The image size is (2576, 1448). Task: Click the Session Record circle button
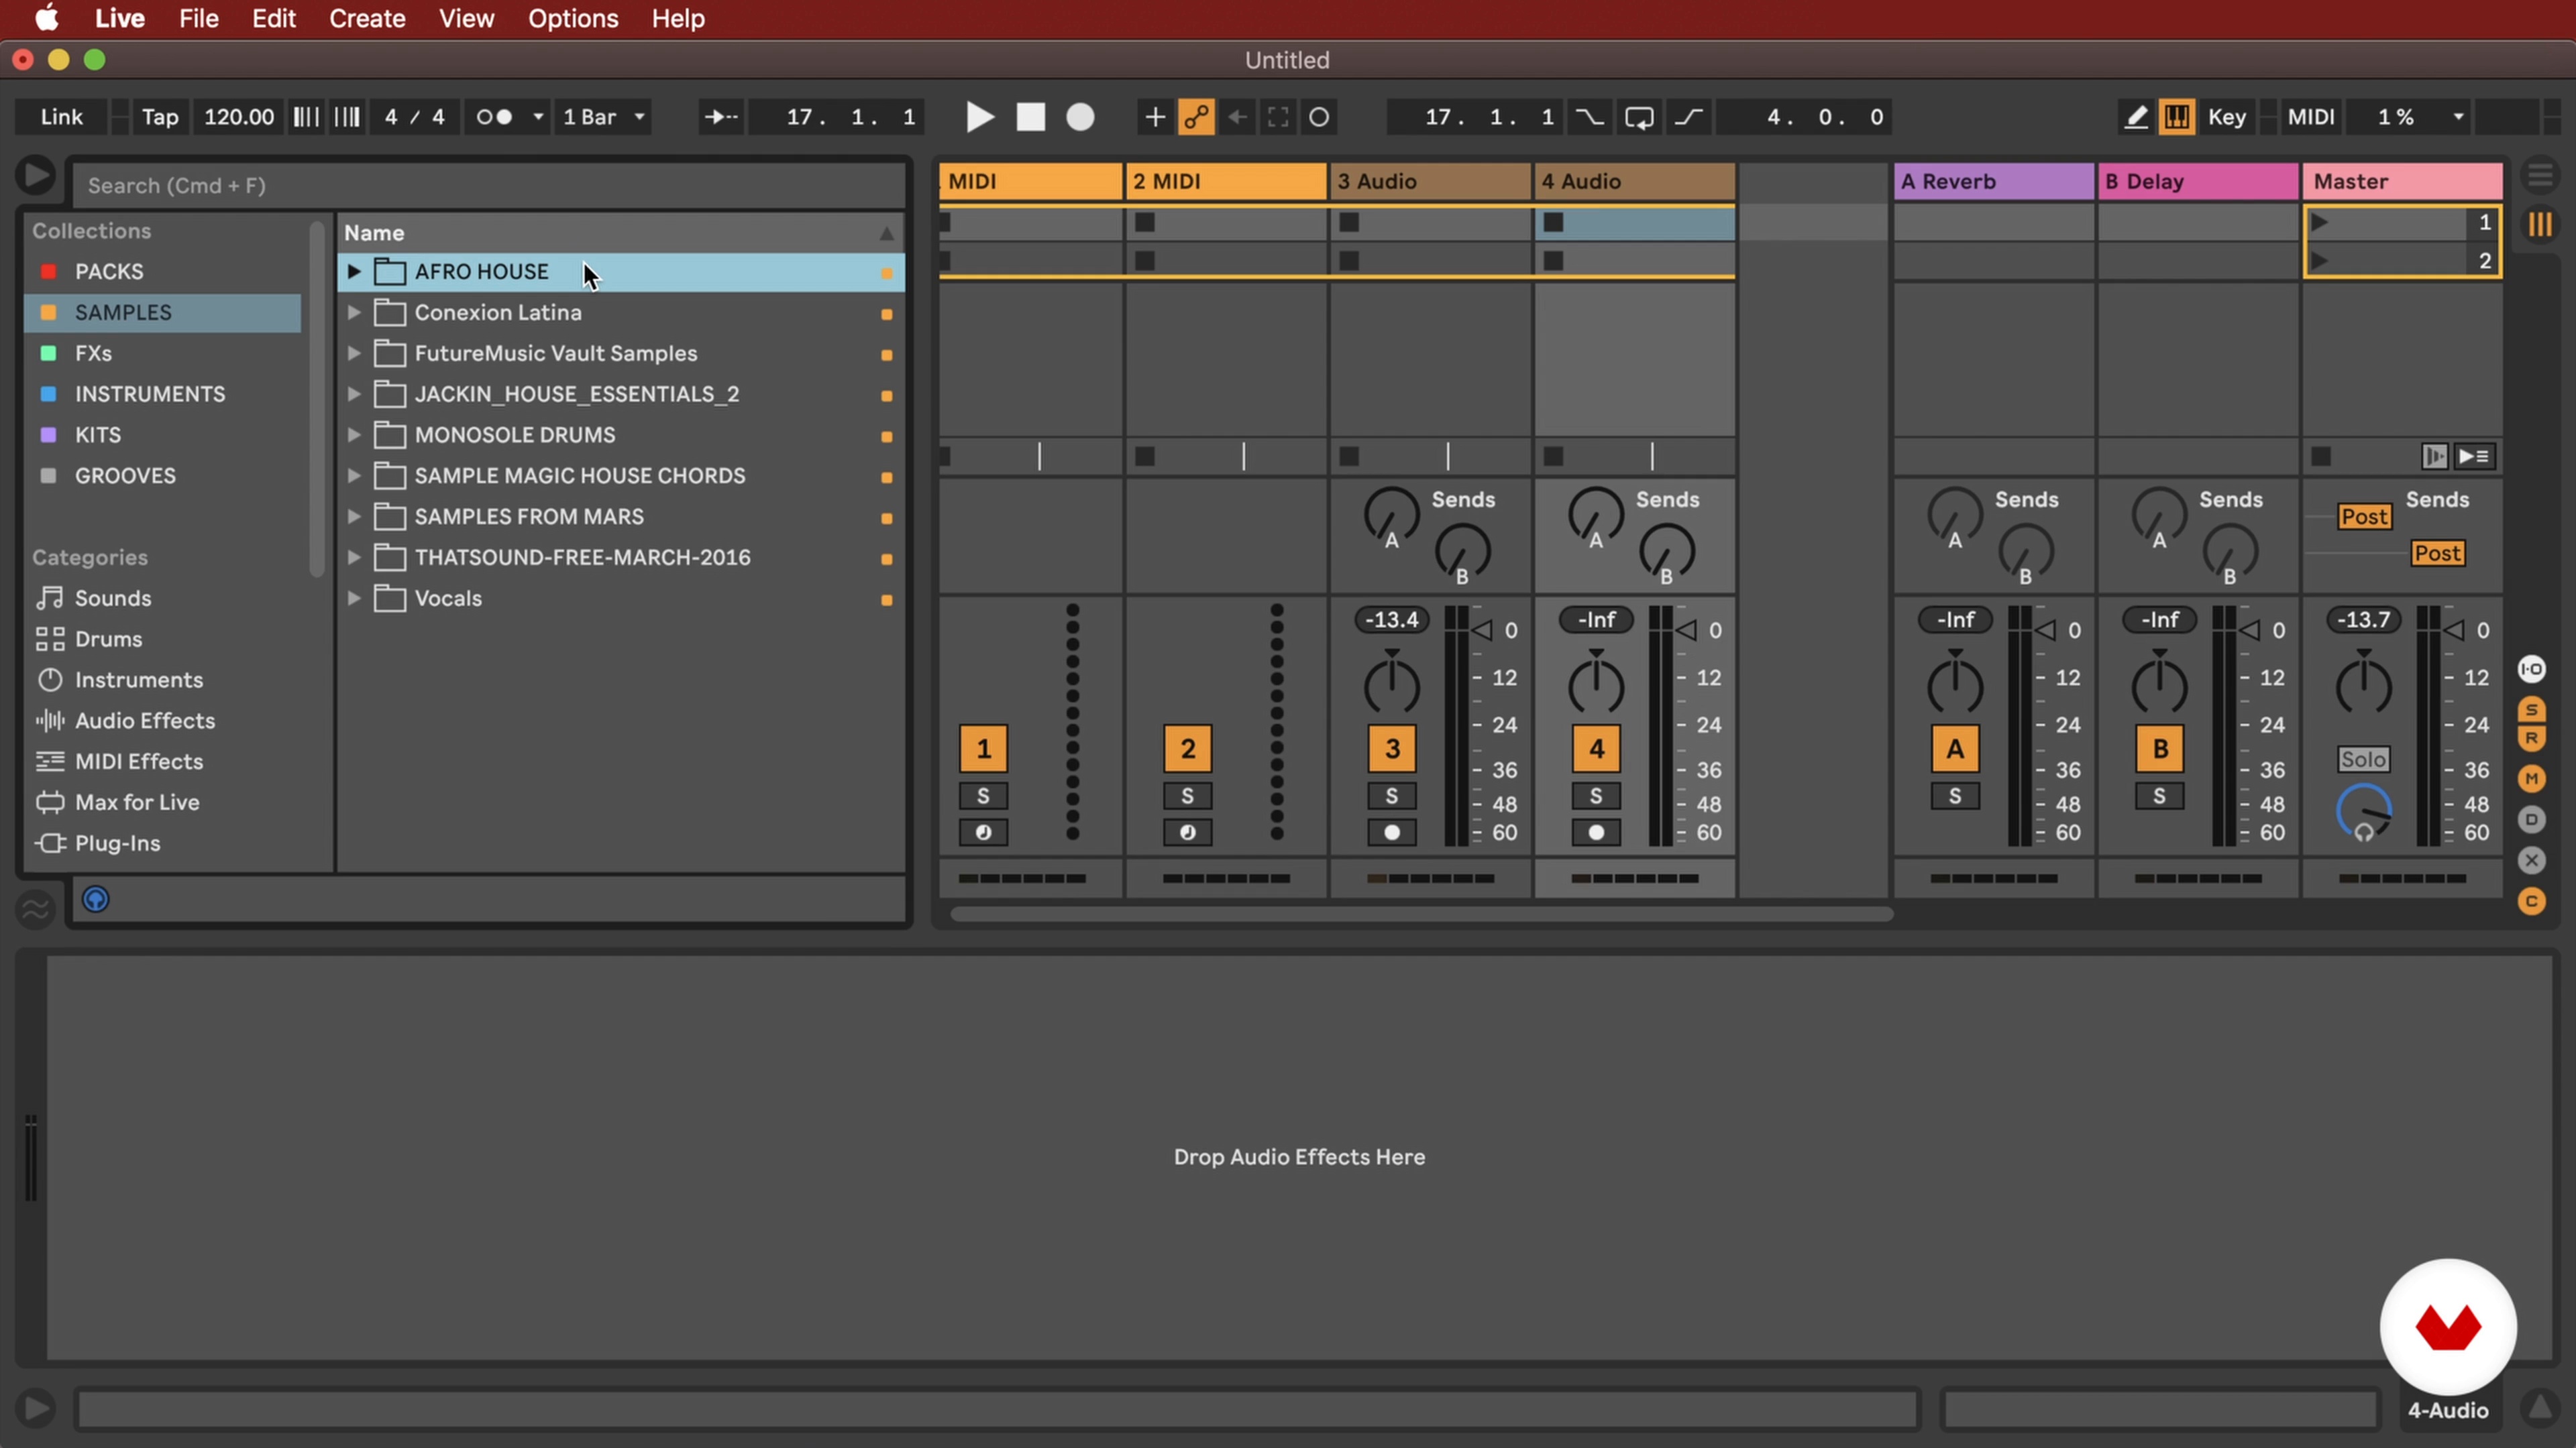click(1319, 117)
